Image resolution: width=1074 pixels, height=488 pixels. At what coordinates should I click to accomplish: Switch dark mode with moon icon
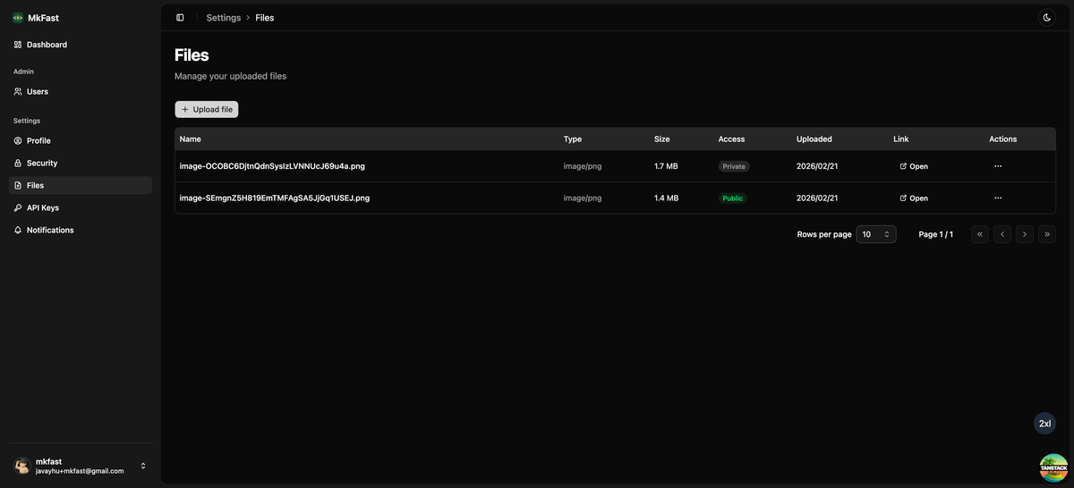[1046, 18]
